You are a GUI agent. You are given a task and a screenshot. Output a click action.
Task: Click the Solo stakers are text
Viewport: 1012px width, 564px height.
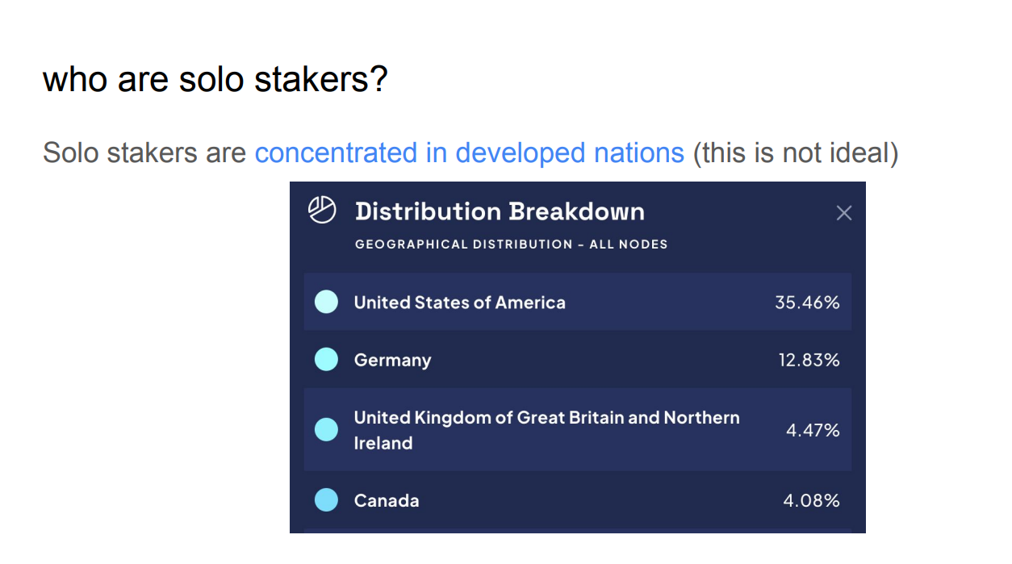tap(144, 152)
